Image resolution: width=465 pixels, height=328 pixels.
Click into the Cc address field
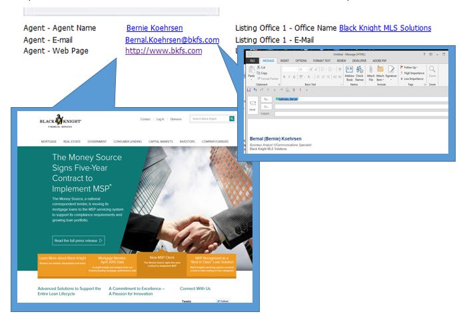tap(361, 106)
